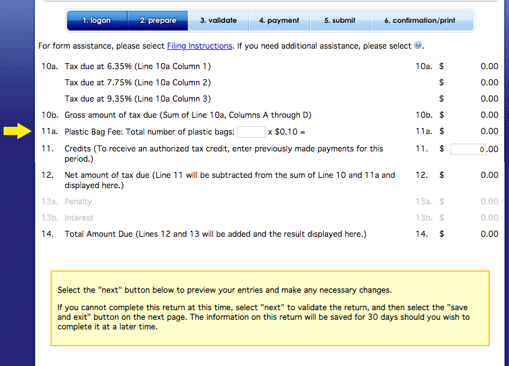
Task: Select the "Tax due at 7.75%" label
Action: tap(137, 83)
